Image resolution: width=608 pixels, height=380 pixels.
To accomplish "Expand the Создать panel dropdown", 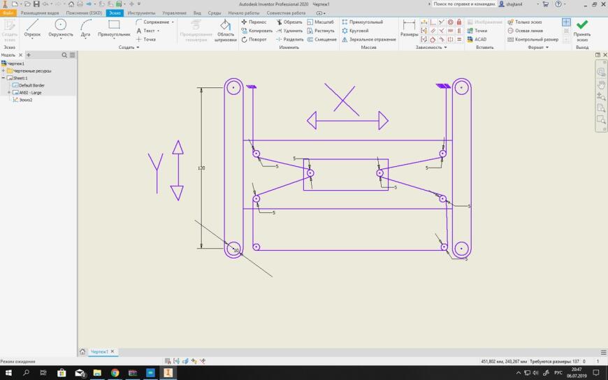I will coord(129,47).
